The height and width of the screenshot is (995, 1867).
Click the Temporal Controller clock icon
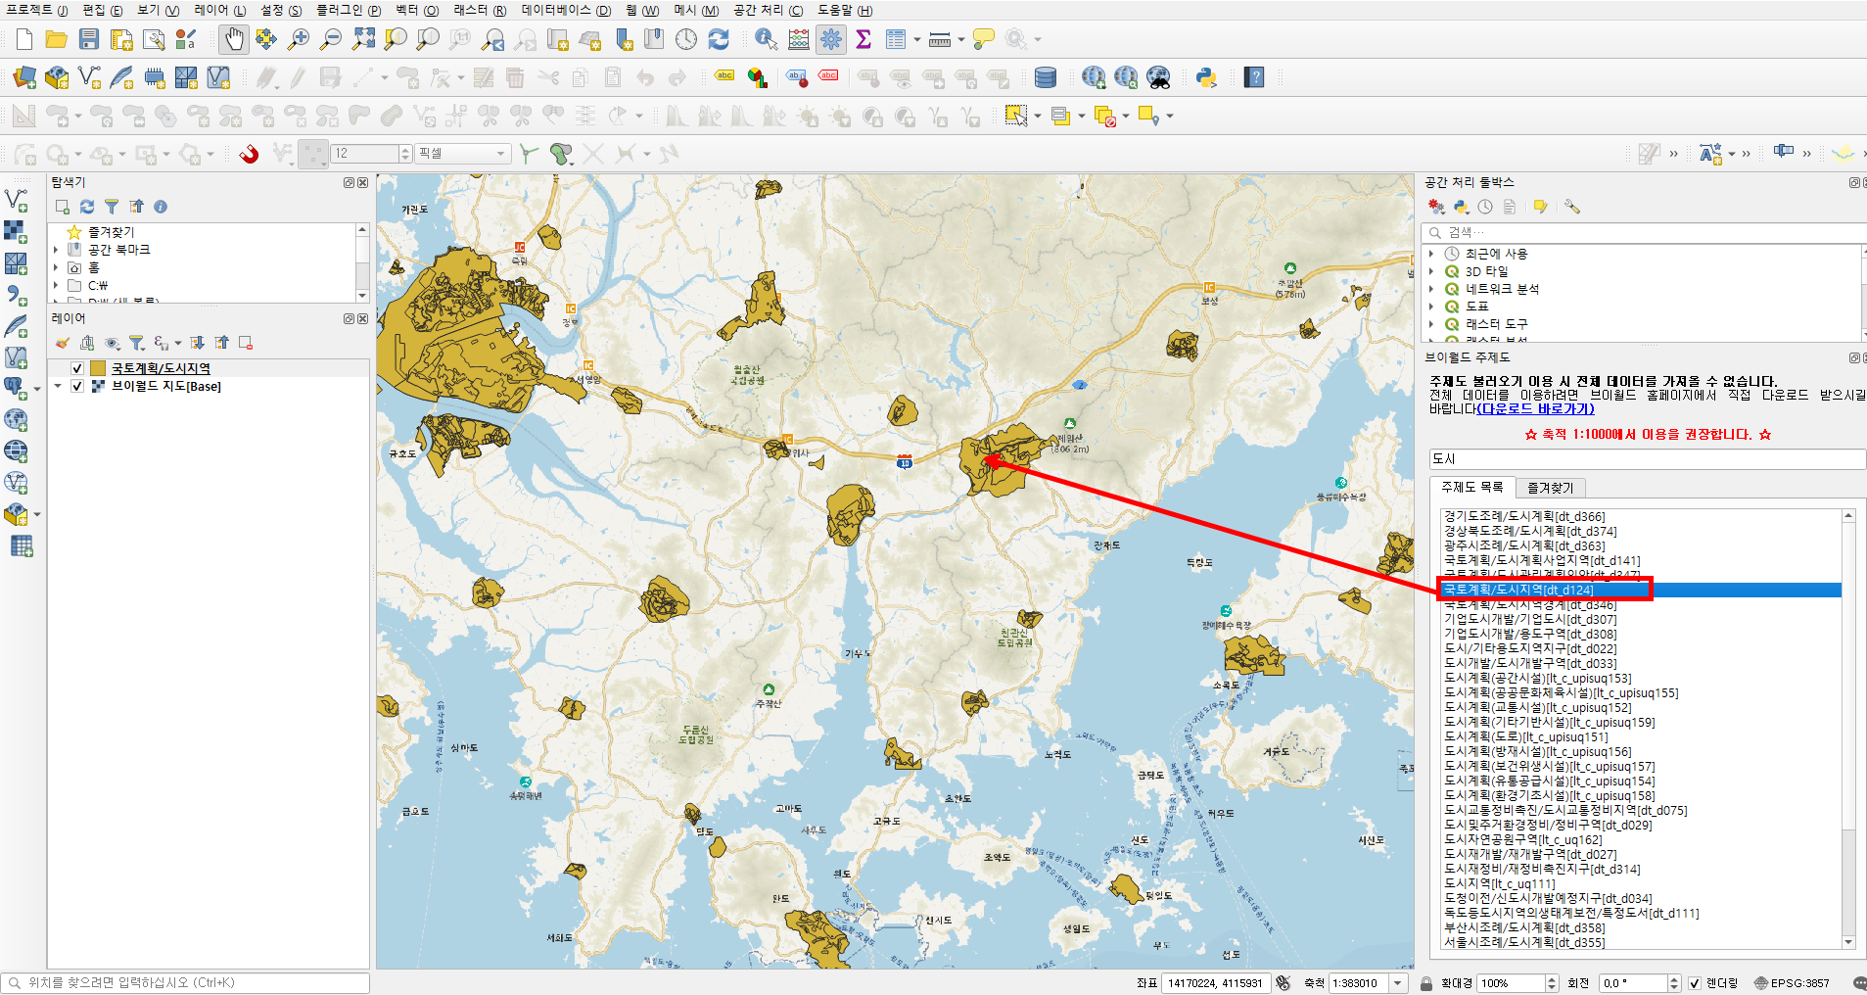click(686, 39)
